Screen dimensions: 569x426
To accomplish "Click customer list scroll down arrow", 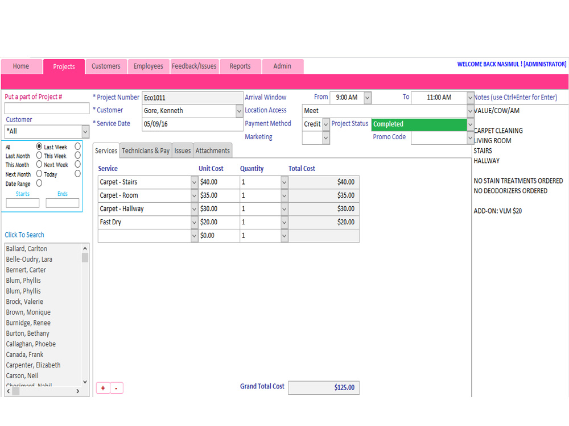I will click(x=85, y=382).
